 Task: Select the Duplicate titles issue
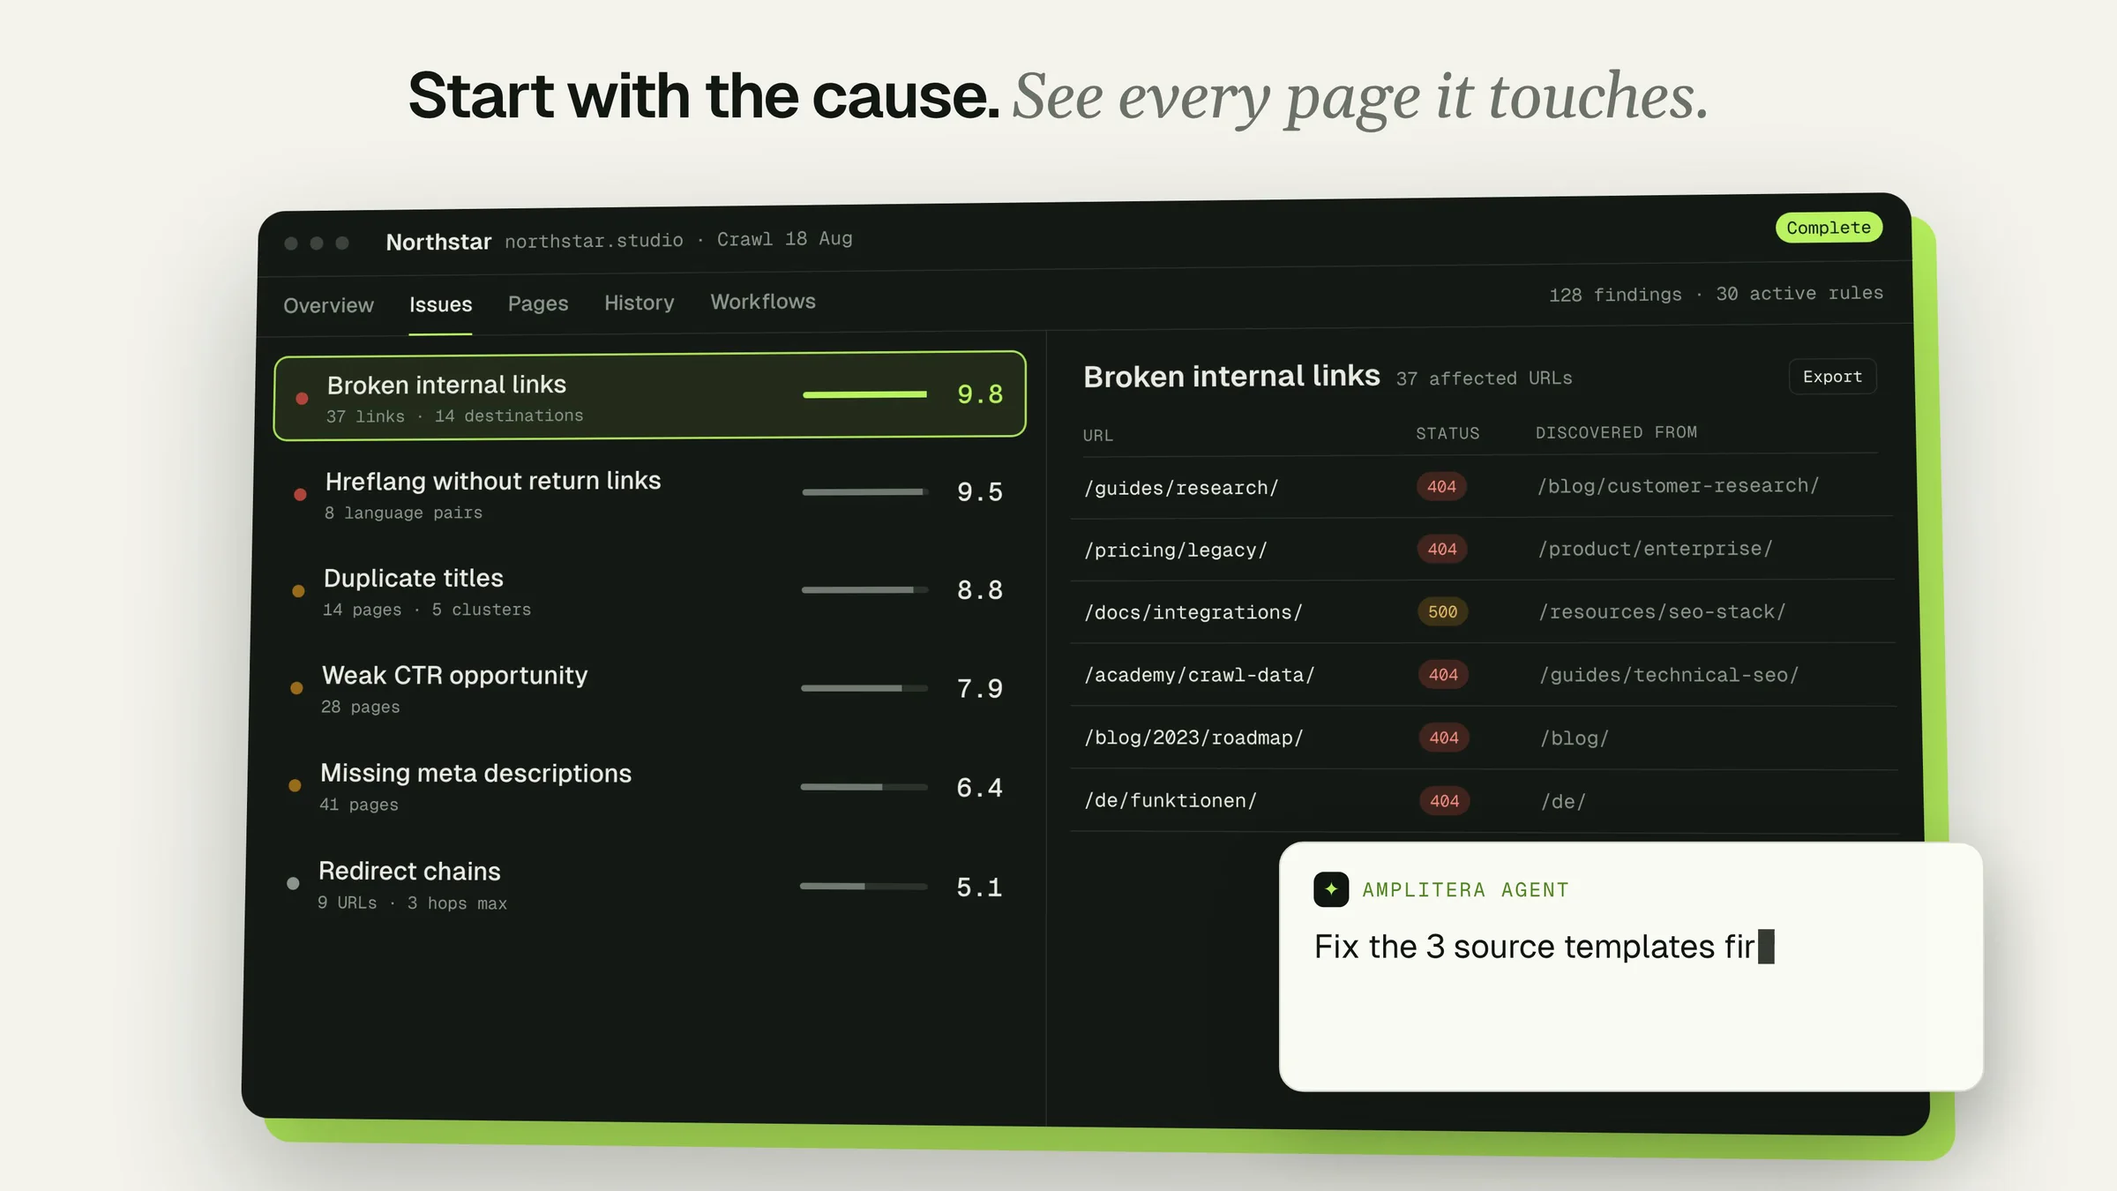pyautogui.click(x=648, y=590)
